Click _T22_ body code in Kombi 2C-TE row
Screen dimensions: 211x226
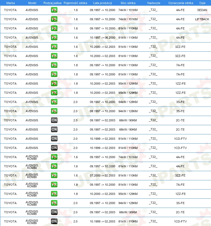[x=153, y=212]
